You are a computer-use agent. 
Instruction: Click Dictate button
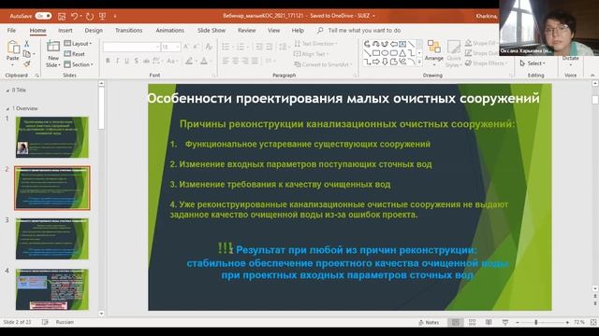pyautogui.click(x=570, y=60)
